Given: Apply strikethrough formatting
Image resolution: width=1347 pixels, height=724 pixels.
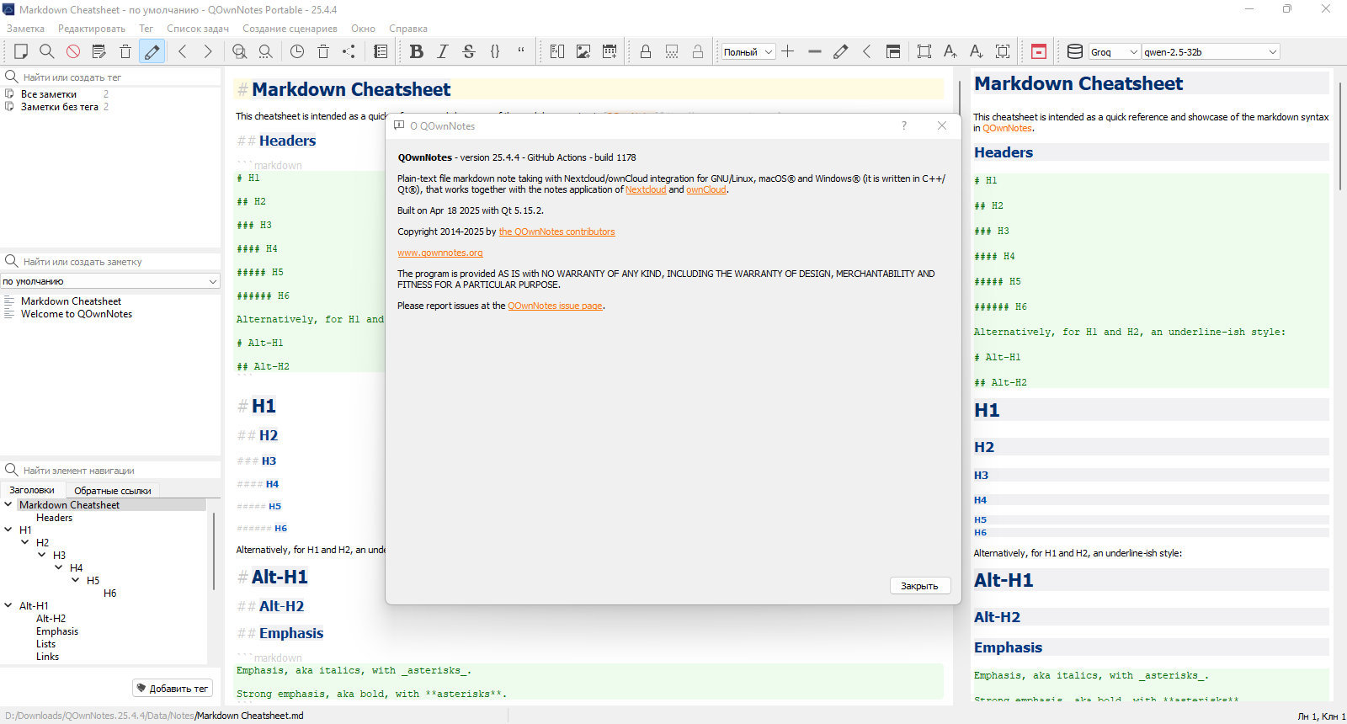Looking at the screenshot, I should (x=469, y=51).
